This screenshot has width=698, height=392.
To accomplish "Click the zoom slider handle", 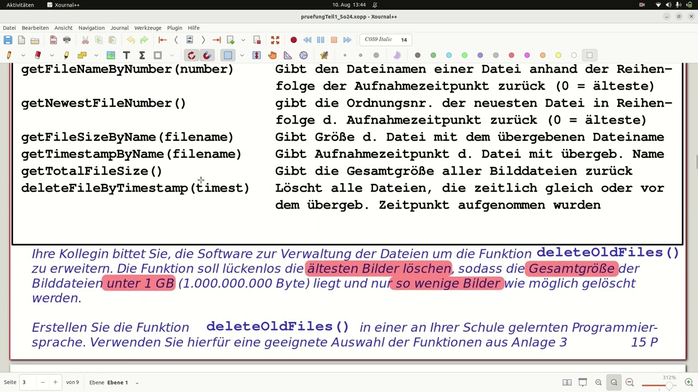I will tap(669, 385).
